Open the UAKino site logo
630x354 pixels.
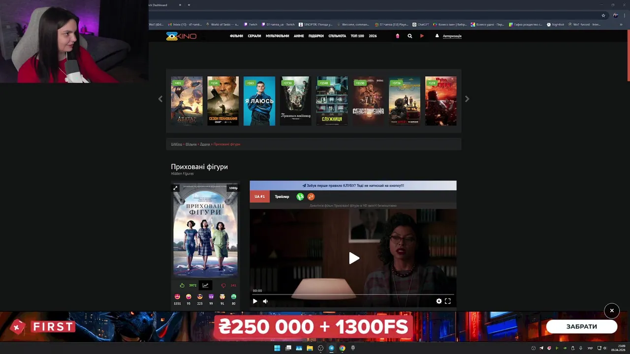point(181,36)
